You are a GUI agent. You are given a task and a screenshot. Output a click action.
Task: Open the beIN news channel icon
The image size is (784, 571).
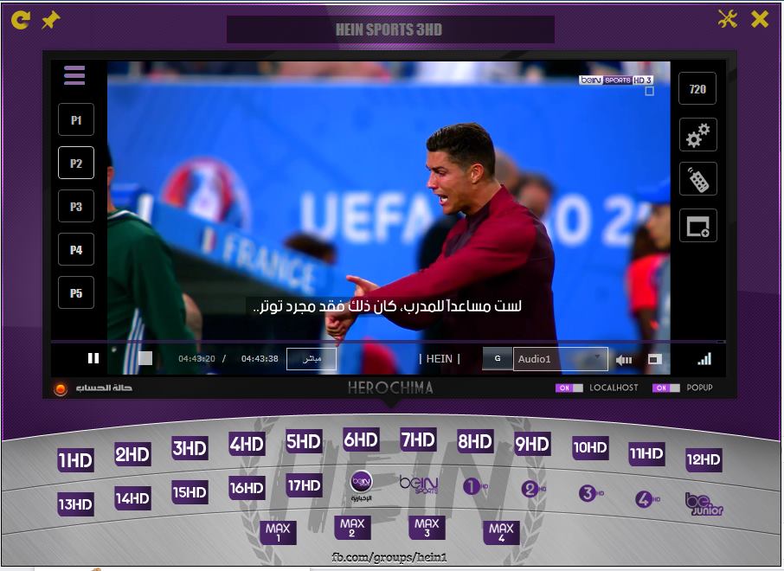point(361,485)
